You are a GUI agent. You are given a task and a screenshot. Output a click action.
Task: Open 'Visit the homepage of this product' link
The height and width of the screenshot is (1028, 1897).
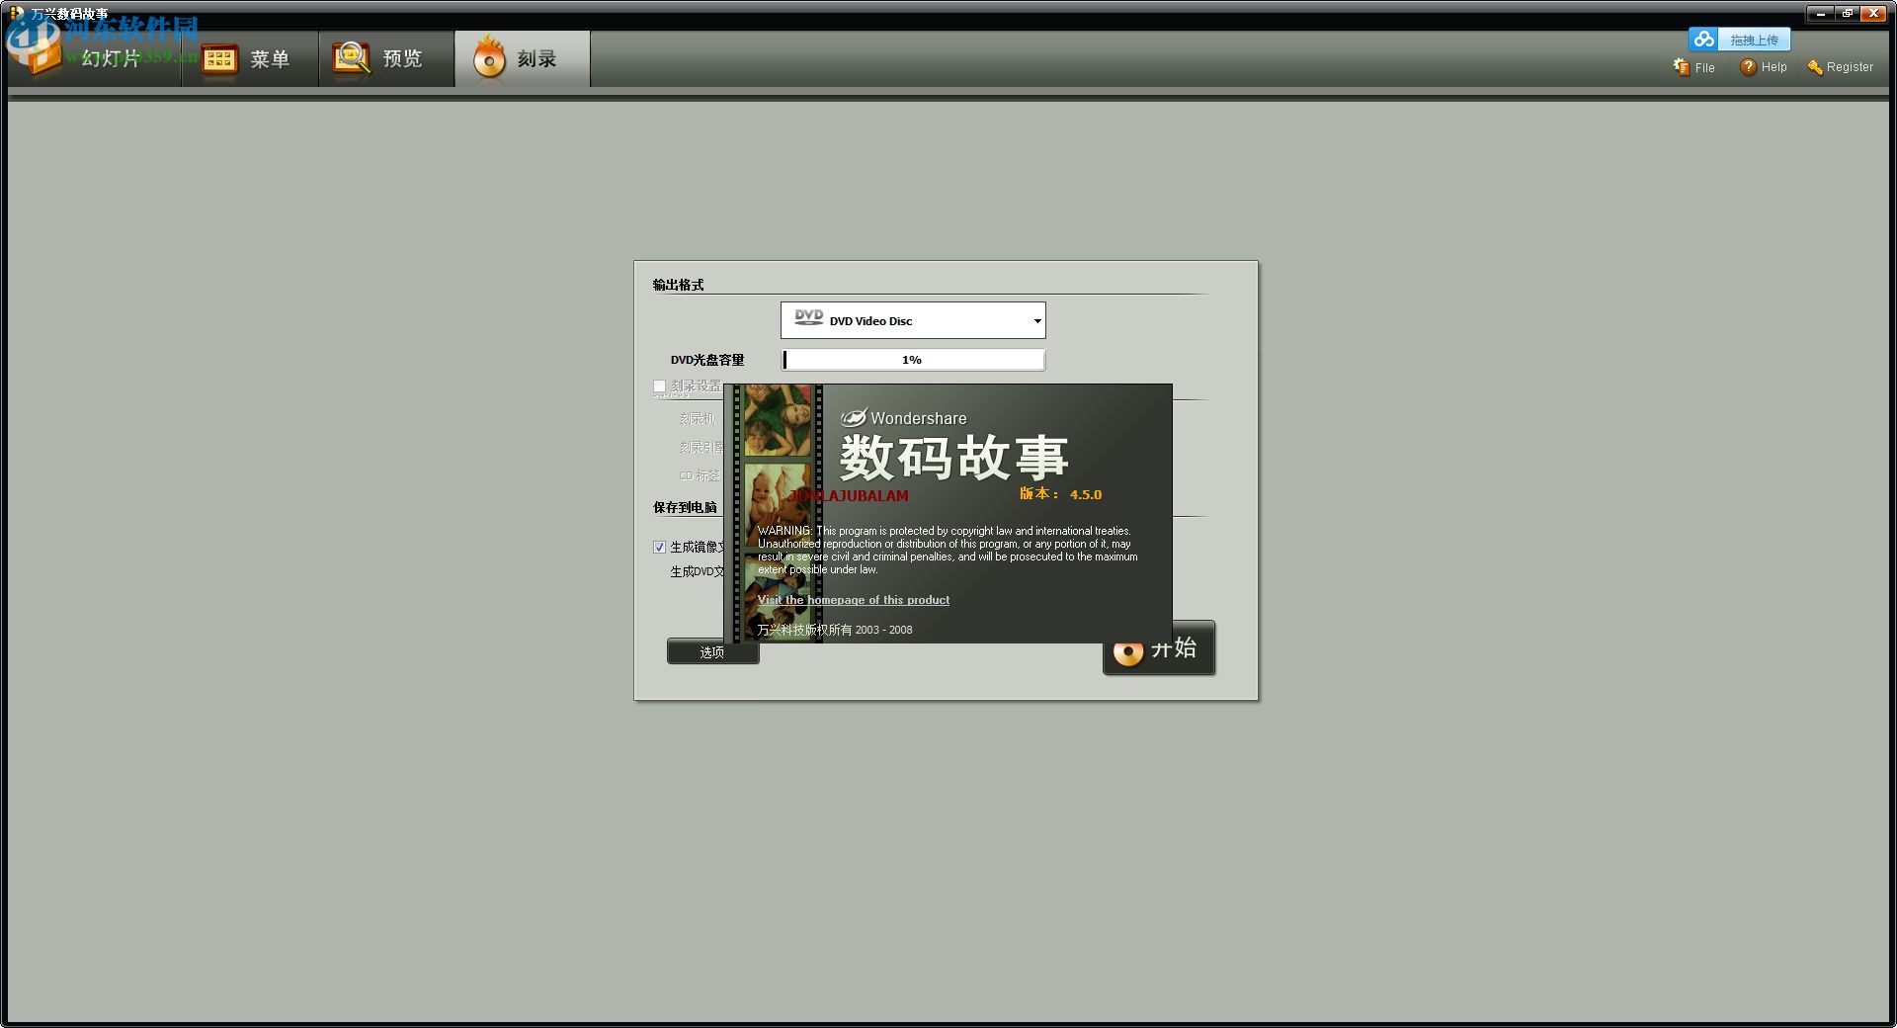[x=852, y=599]
